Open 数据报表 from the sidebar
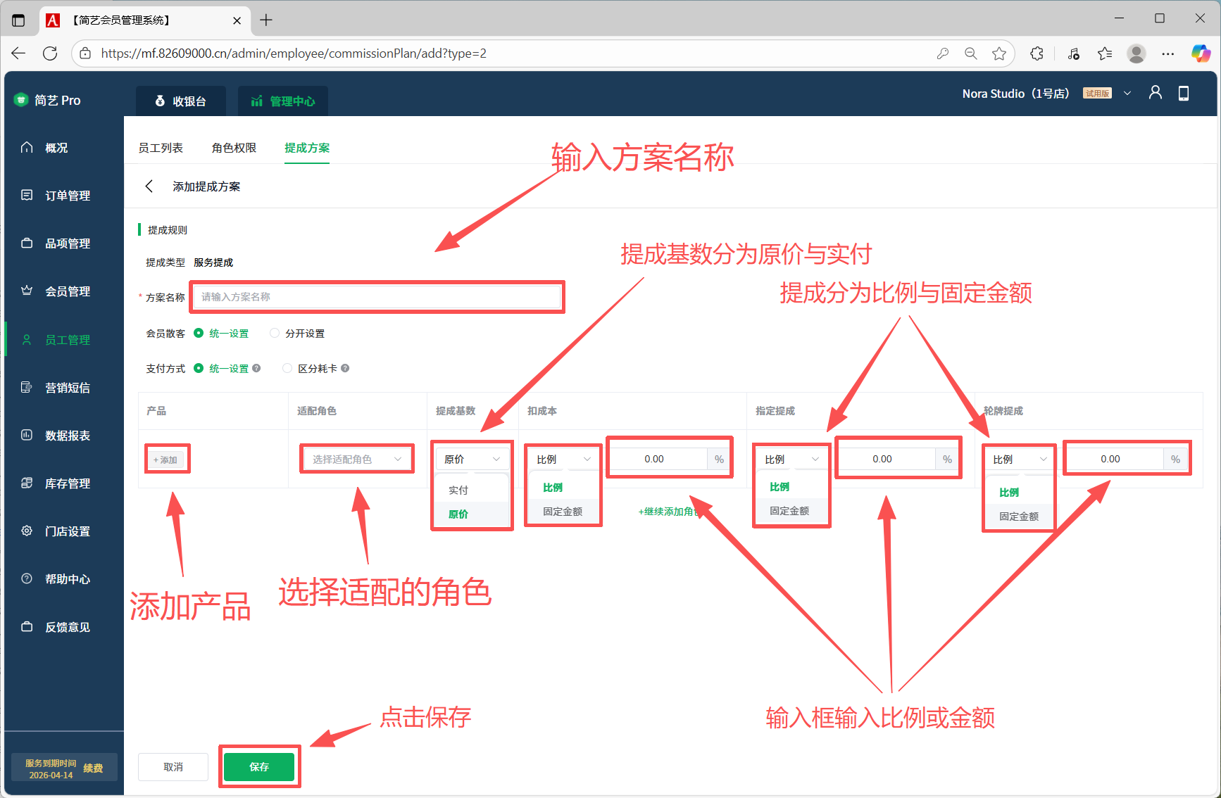 [x=67, y=436]
